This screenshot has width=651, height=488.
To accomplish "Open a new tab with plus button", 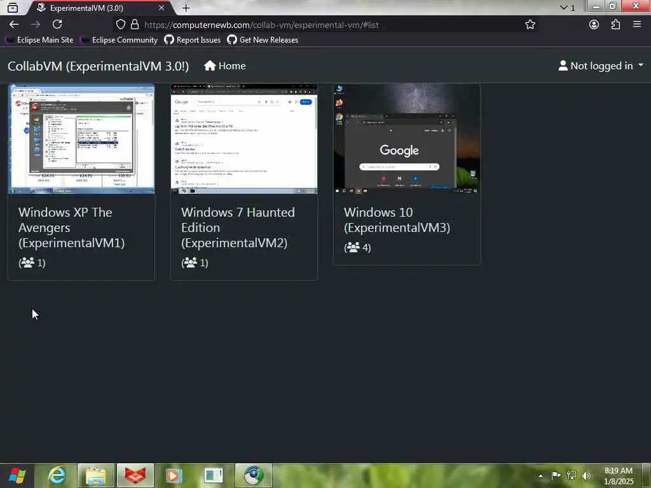I will (x=186, y=8).
